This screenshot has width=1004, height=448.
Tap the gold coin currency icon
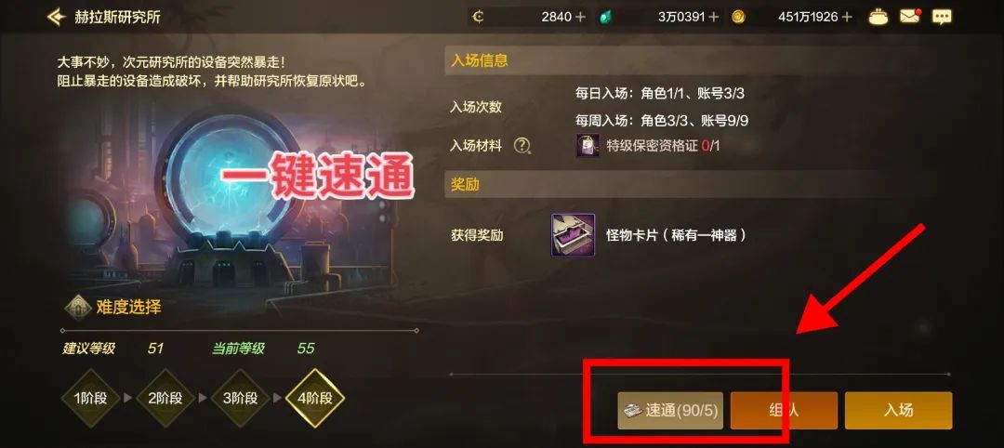tap(738, 18)
